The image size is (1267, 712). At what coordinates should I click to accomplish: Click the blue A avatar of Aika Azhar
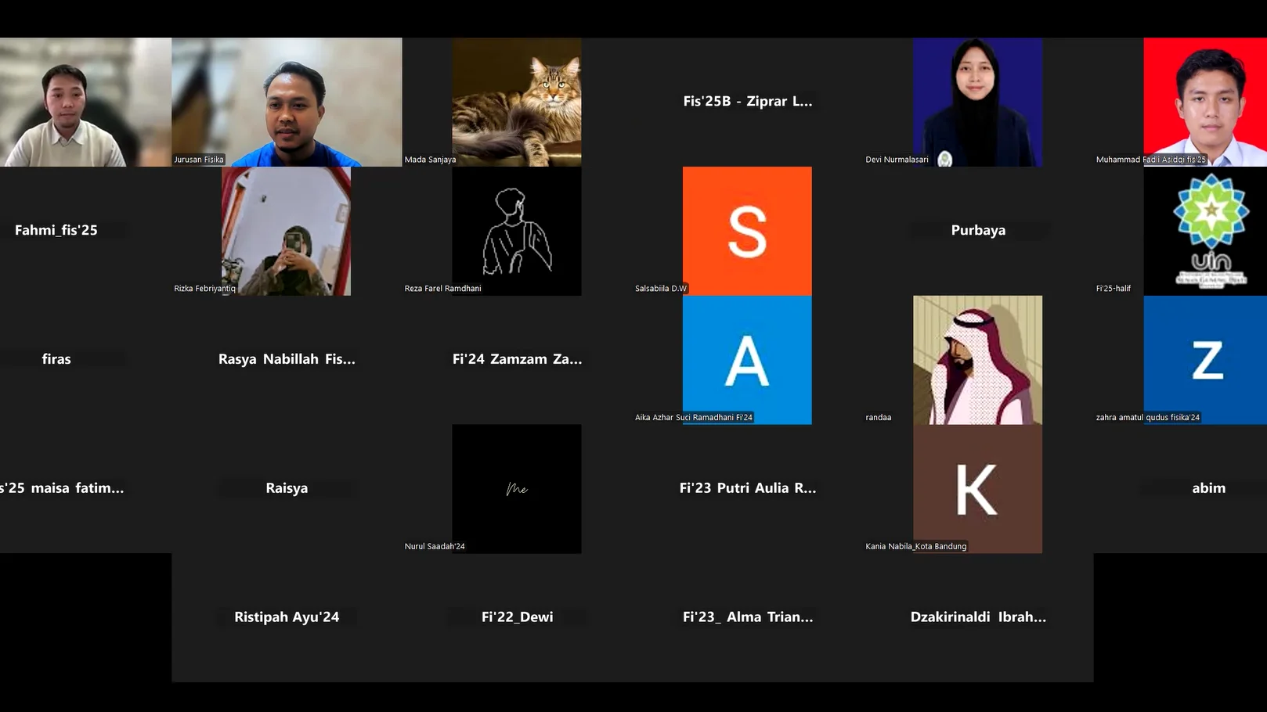747,360
